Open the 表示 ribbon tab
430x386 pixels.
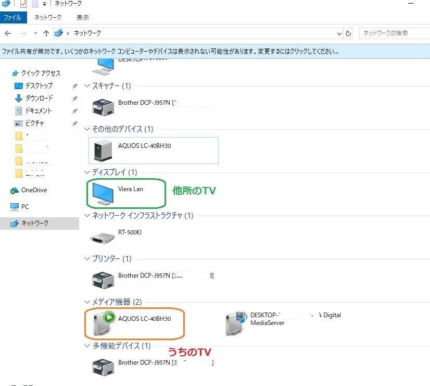(83, 18)
